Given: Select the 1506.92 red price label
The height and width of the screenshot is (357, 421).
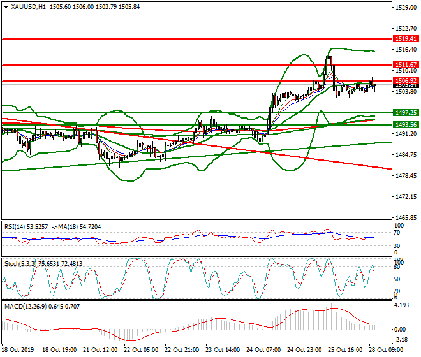Looking at the screenshot, I should 406,80.
